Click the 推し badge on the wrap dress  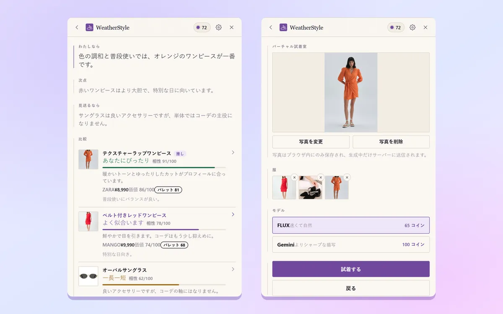pyautogui.click(x=180, y=154)
